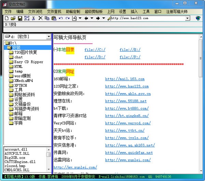Screen dimensions: 205x181
Task: Select CMDLGCHS.DLL in file list
Action: 17,170
